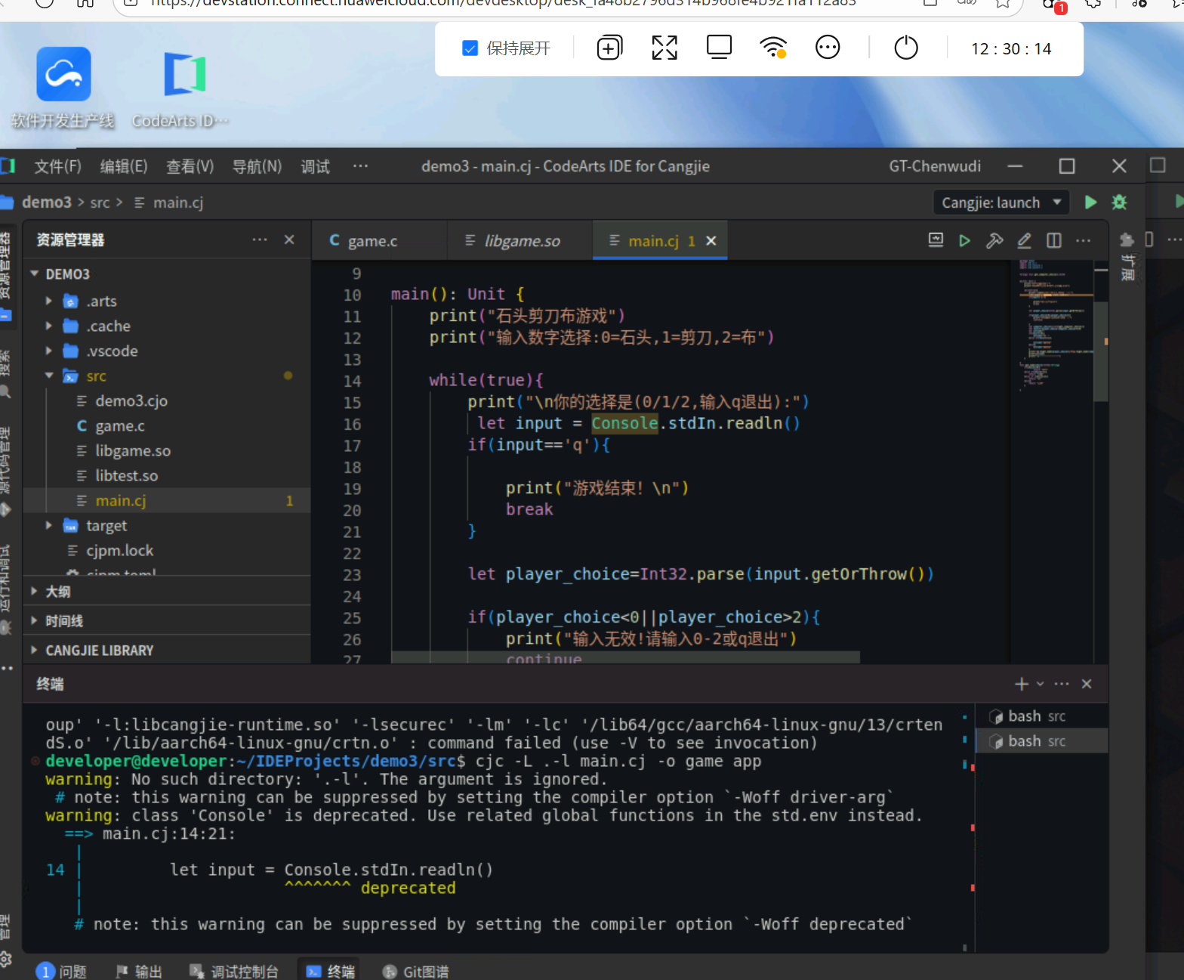Close the 资源管理器 explorer panel
This screenshot has width=1184, height=980.
[289, 240]
